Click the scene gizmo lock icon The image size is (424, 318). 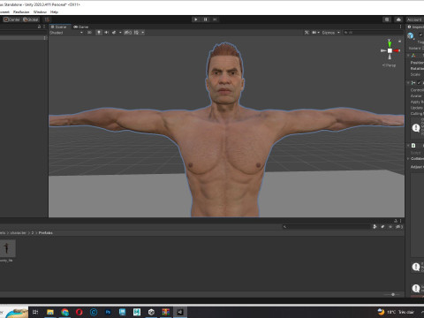399,42
